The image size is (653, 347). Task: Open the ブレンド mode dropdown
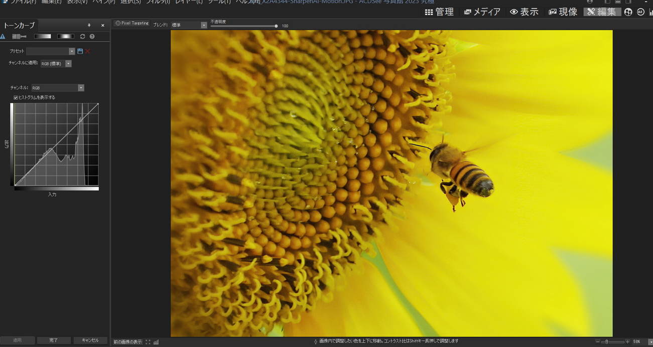(188, 25)
